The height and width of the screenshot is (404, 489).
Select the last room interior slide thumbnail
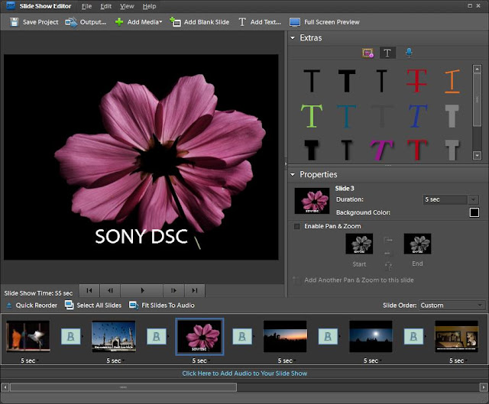click(457, 337)
